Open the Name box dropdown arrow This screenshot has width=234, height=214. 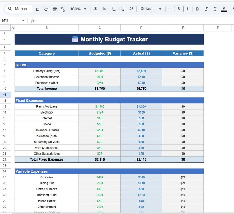23,21
